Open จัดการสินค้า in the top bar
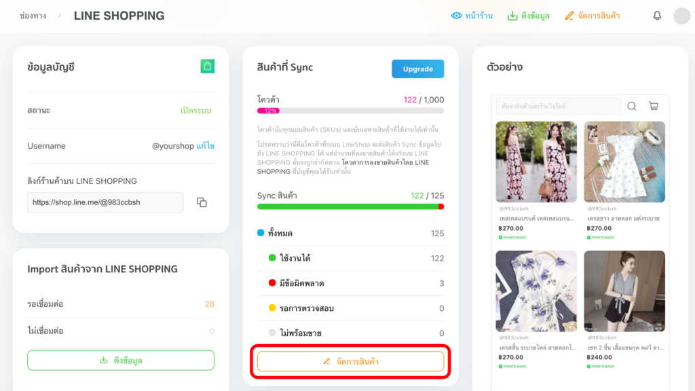The height and width of the screenshot is (391, 695). pos(592,16)
